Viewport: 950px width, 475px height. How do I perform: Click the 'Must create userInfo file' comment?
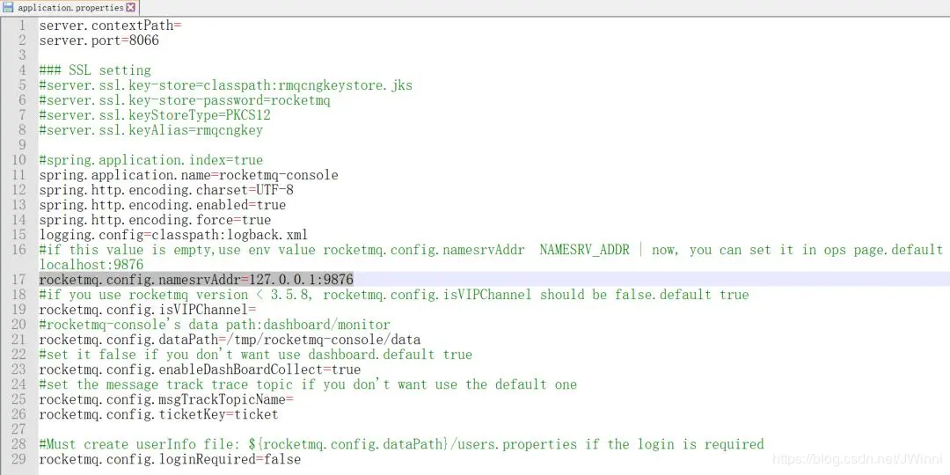(x=401, y=444)
